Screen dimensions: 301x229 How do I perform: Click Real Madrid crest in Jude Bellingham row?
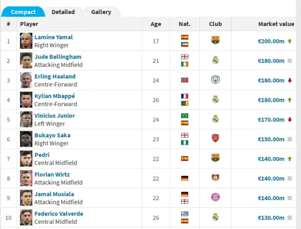tap(215, 60)
